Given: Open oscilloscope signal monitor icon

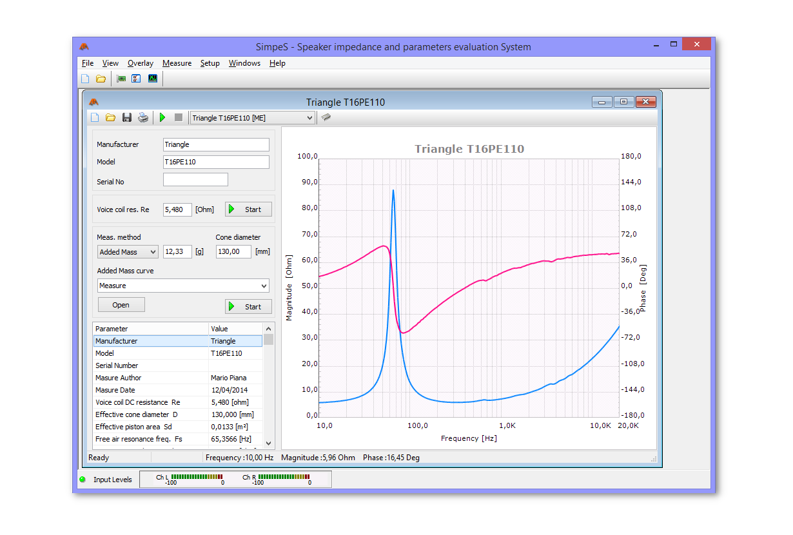Looking at the screenshot, I should pyautogui.click(x=153, y=79).
